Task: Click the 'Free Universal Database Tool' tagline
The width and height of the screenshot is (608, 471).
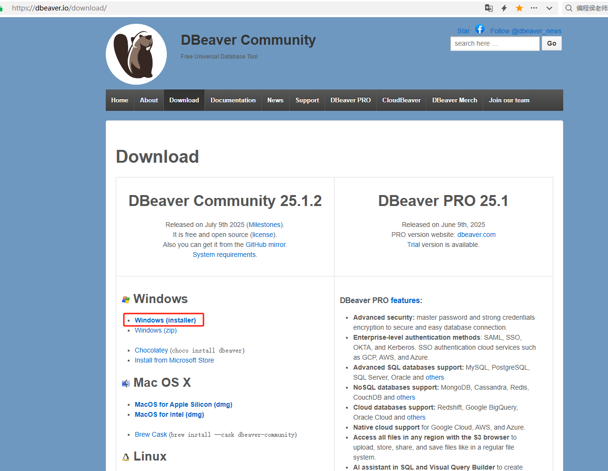Action: pos(219,57)
